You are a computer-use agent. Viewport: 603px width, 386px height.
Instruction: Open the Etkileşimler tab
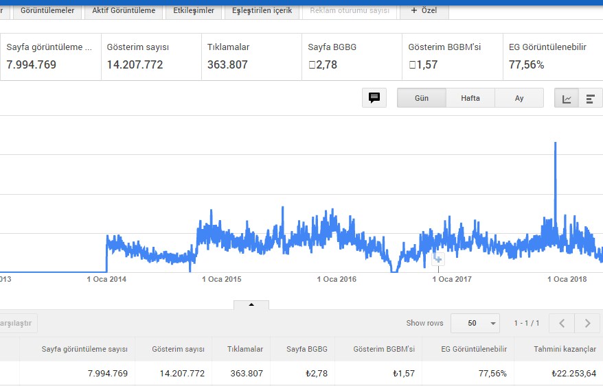194,10
